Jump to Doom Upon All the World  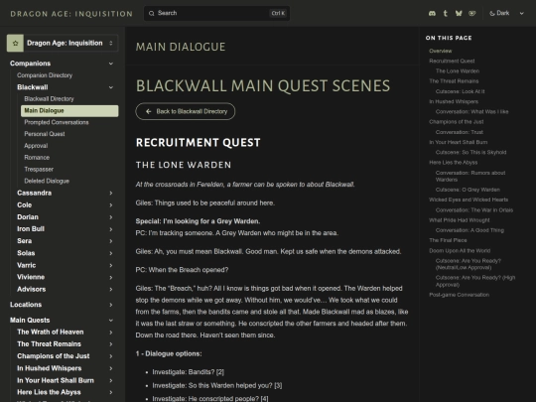460,251
